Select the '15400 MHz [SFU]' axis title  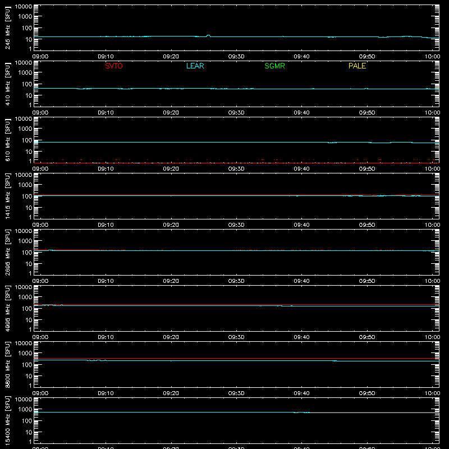click(7, 420)
